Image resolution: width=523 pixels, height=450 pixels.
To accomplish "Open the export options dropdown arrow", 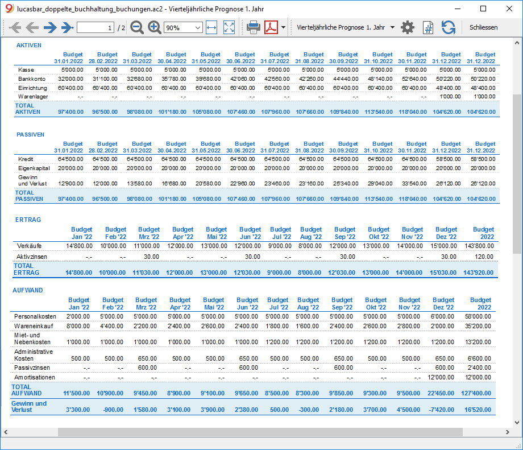I will pyautogui.click(x=284, y=27).
